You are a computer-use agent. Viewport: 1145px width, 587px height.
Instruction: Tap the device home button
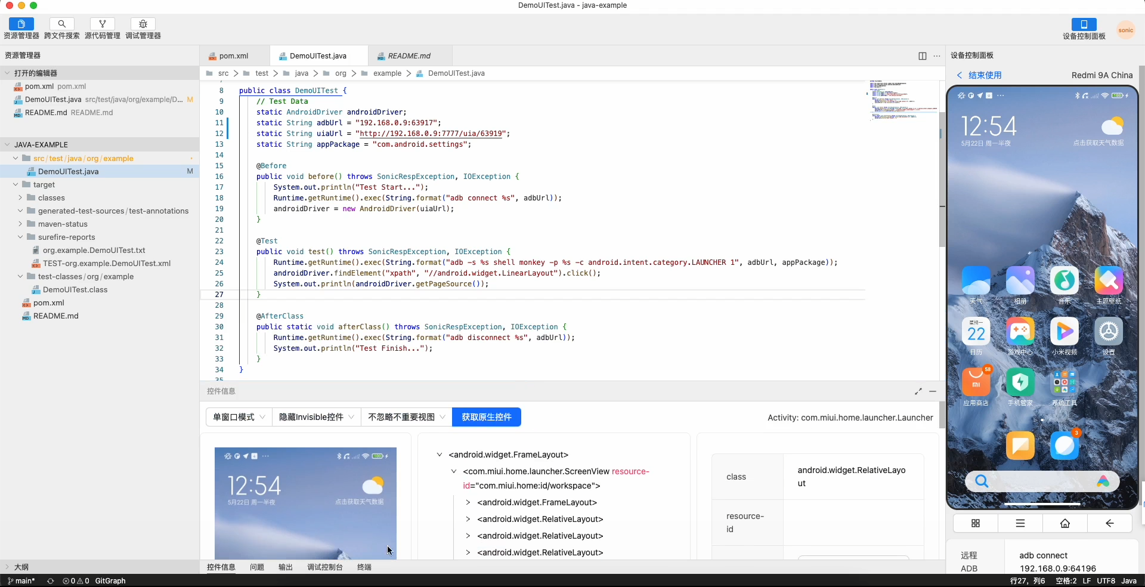(1065, 523)
